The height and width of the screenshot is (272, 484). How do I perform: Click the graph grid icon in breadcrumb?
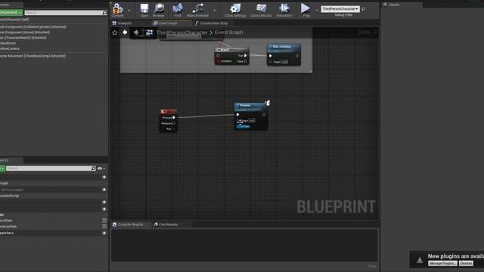[x=150, y=32]
